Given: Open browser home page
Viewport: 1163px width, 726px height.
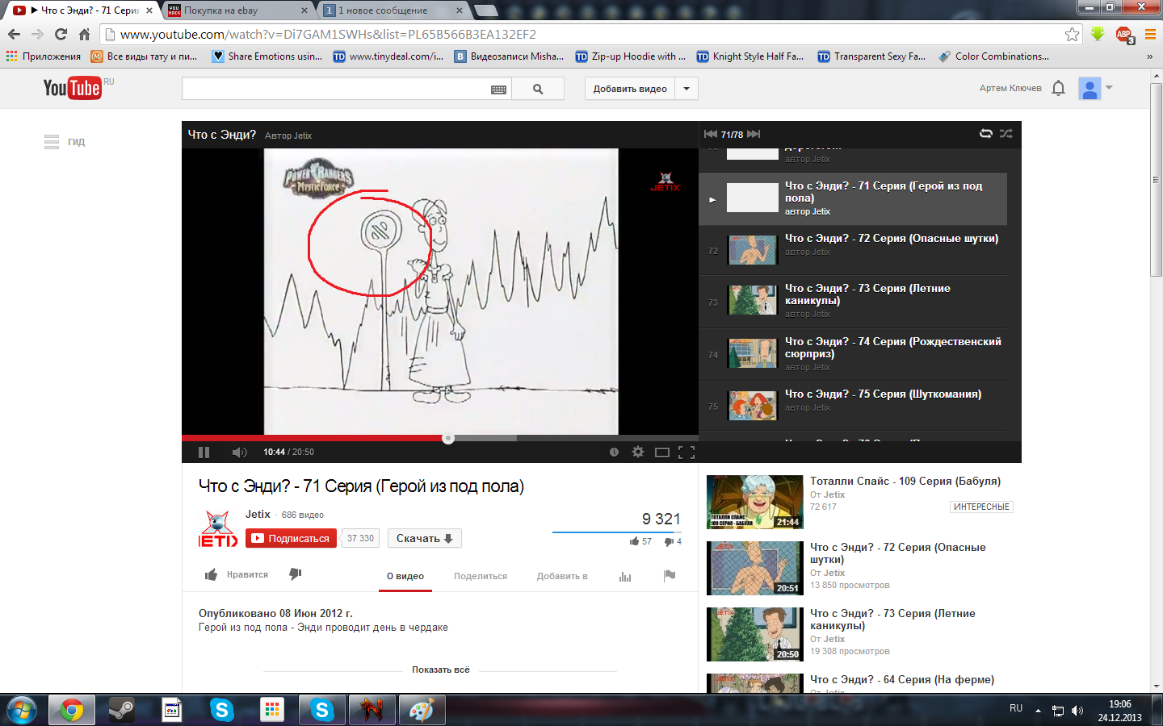Looking at the screenshot, I should pos(84,34).
